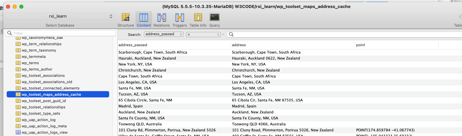
Task: Open the Structure view
Action: (x=126, y=20)
